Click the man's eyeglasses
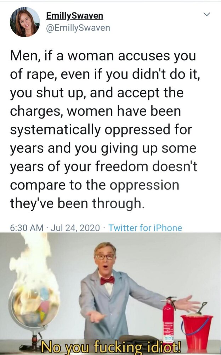Viewport: 221px width, 355px height. pos(105,257)
